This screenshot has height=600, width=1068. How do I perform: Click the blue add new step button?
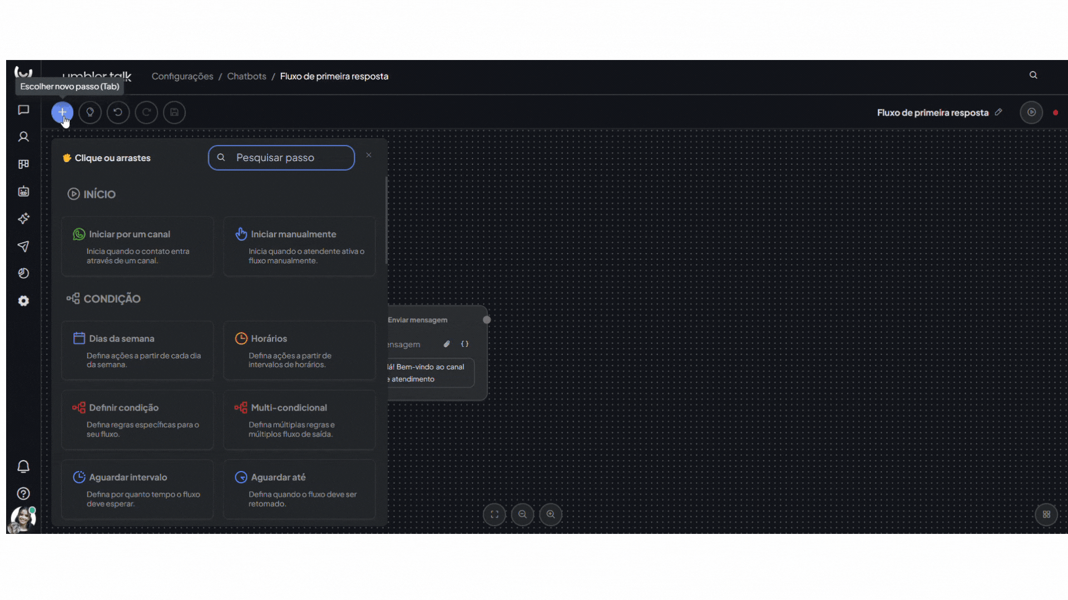tap(62, 112)
